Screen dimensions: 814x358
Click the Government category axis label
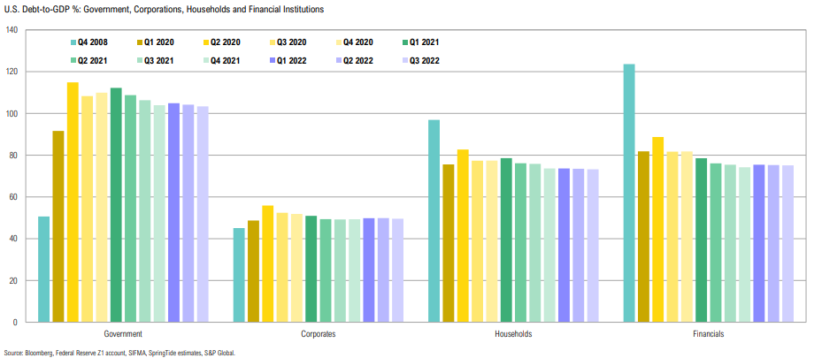[123, 335]
